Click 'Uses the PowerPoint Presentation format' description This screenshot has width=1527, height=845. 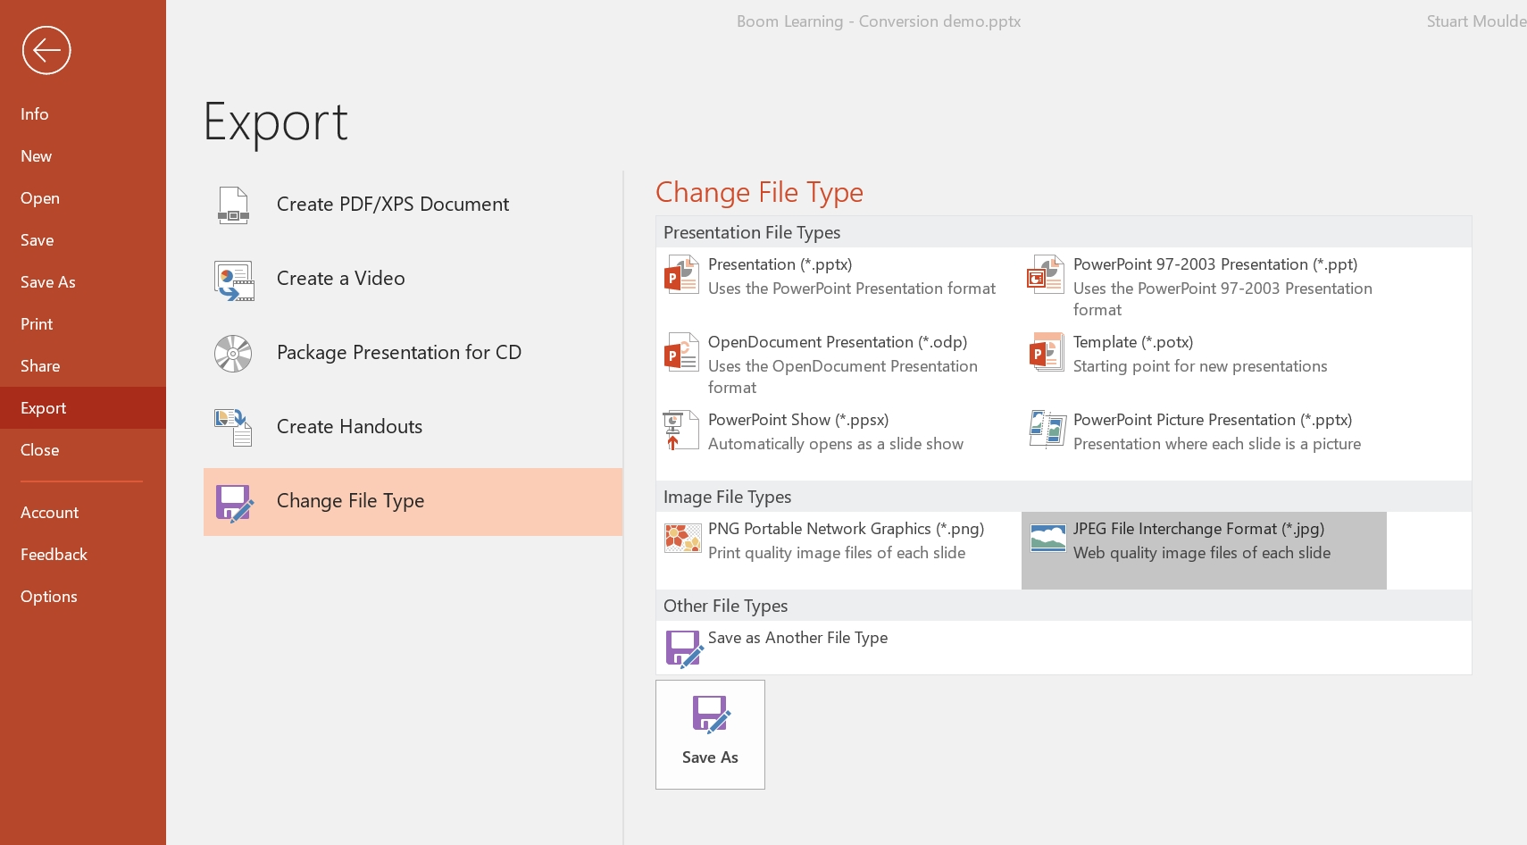852,289
